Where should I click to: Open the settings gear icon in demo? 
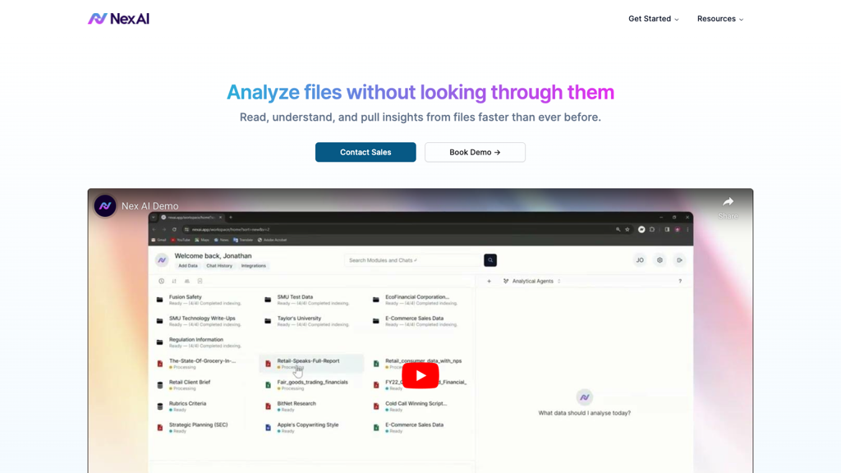[x=659, y=260]
